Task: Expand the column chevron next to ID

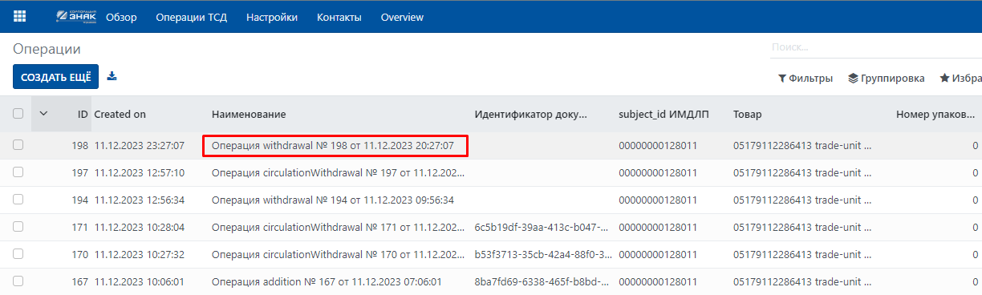Action: pyautogui.click(x=43, y=114)
